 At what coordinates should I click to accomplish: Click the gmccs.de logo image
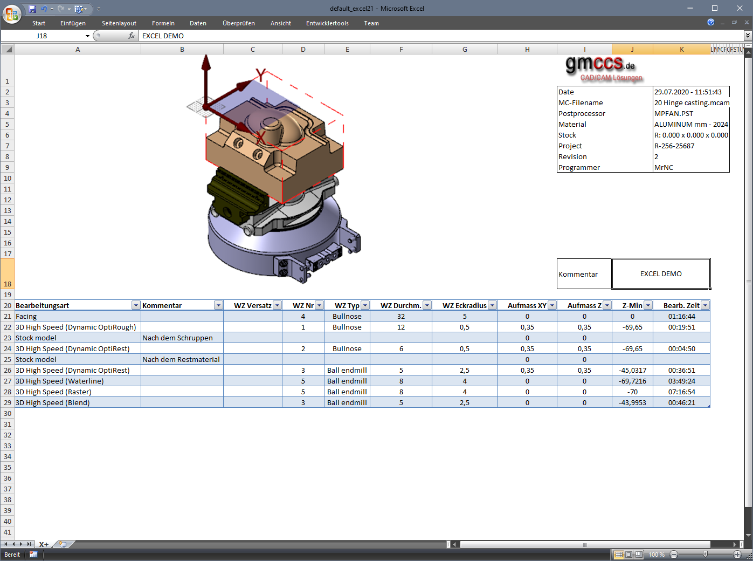604,69
